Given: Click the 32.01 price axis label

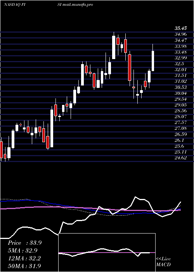Looking at the screenshot, I should tap(181, 70).
